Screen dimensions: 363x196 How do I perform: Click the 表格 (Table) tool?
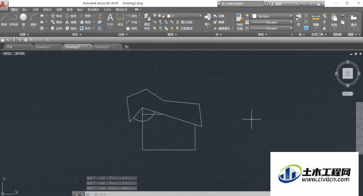[x=132, y=28]
